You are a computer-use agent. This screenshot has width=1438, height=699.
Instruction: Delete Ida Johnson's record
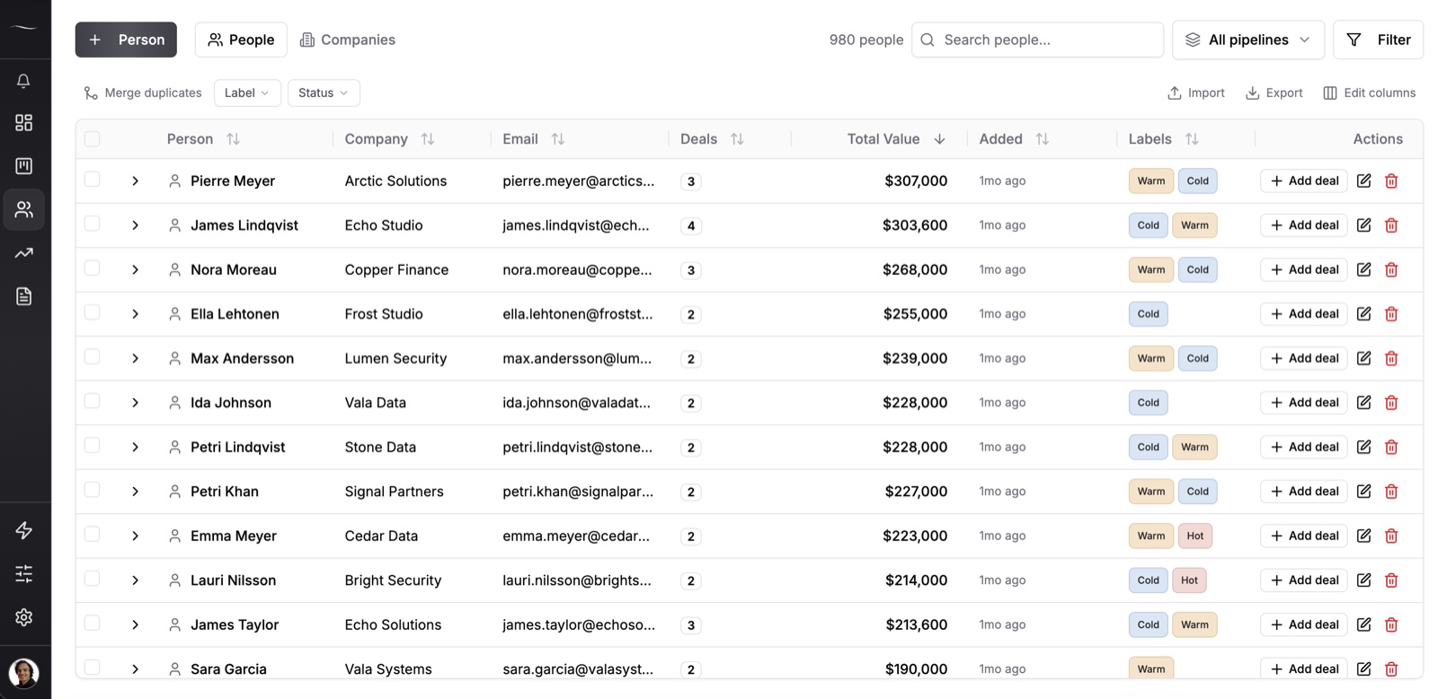coord(1391,403)
